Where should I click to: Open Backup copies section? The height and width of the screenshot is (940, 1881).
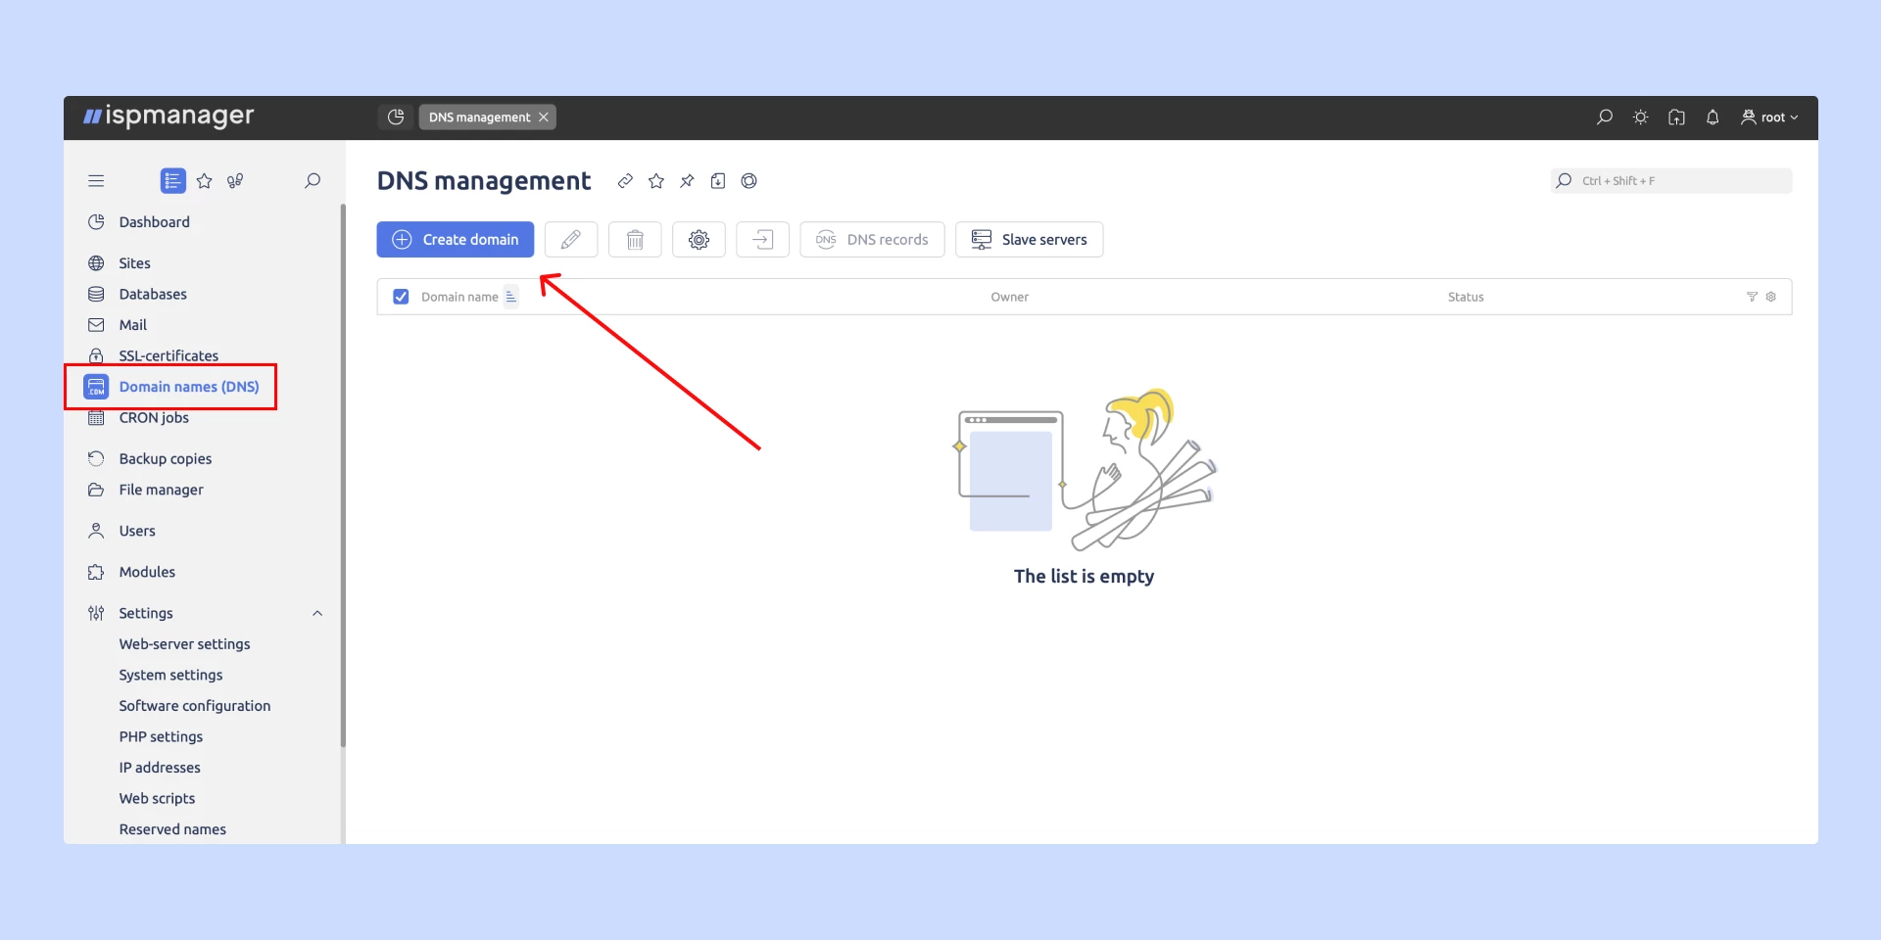coord(165,459)
